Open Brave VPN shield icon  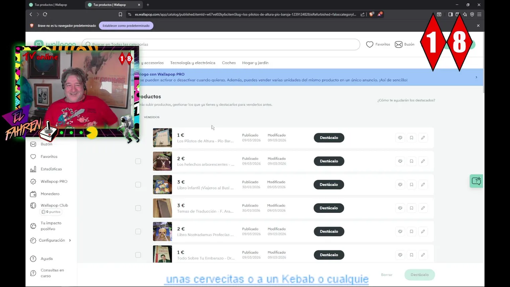(x=472, y=14)
